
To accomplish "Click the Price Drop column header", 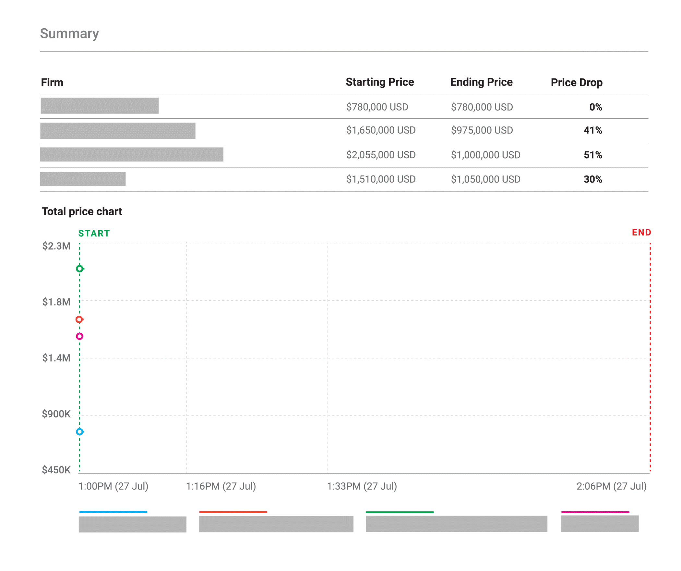I will coord(577,83).
